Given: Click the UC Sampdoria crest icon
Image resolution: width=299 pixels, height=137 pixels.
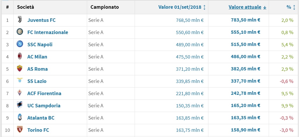Looking at the screenshot, I should tap(20, 106).
